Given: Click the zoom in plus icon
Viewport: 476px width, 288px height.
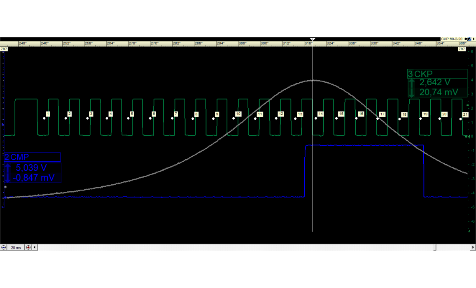Looking at the screenshot, I should [x=28, y=248].
